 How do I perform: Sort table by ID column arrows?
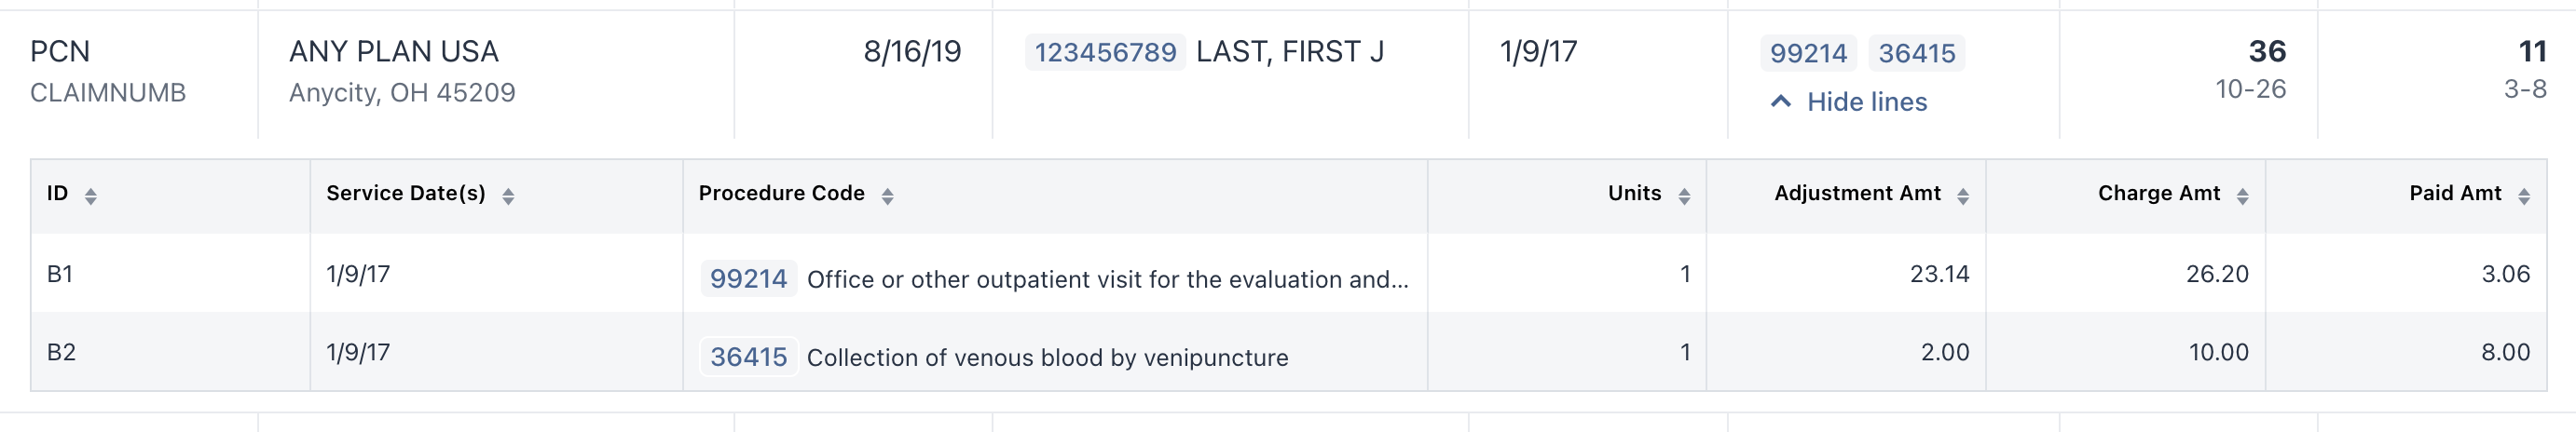(91, 196)
